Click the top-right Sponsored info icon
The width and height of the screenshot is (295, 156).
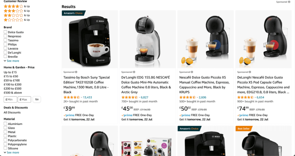289,2
